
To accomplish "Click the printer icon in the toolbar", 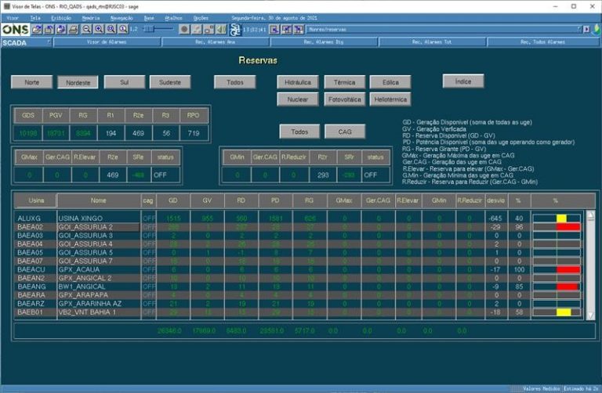I will tap(74, 29).
